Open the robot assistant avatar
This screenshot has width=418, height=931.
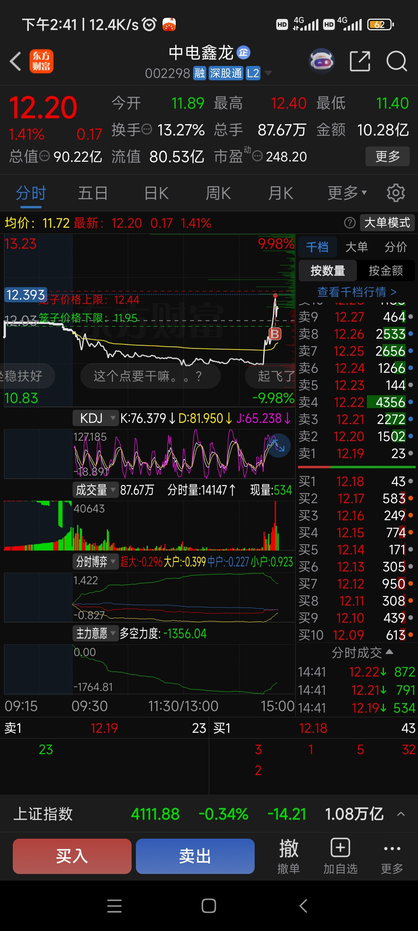pyautogui.click(x=322, y=61)
